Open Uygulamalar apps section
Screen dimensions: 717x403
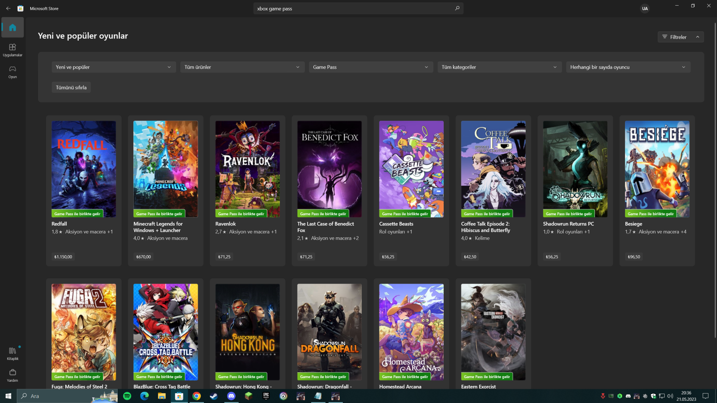[x=12, y=50]
